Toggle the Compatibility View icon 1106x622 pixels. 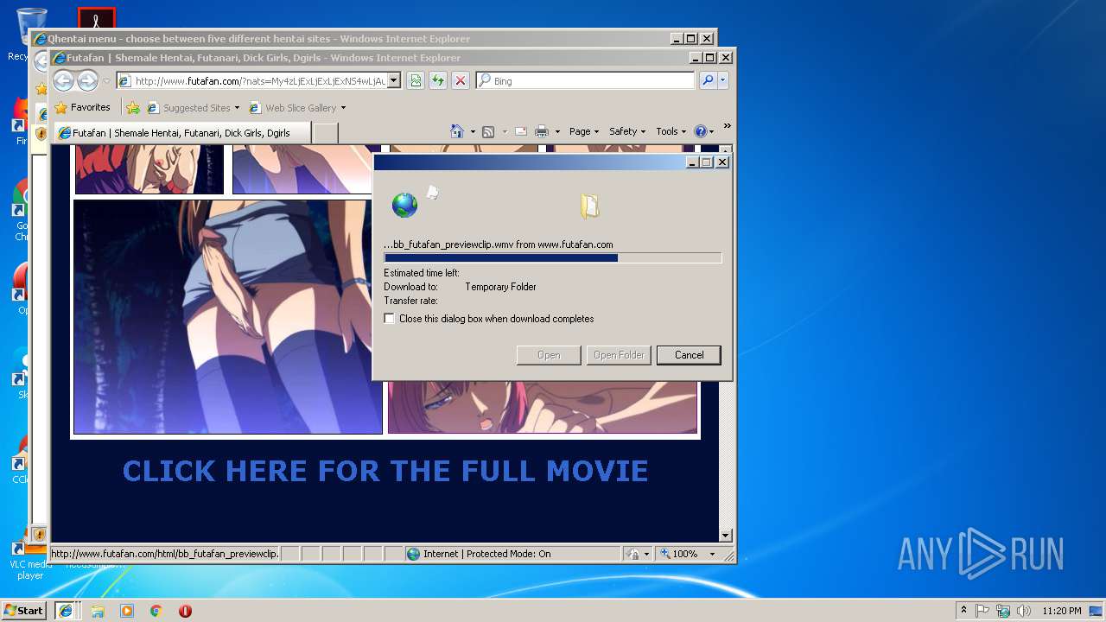[416, 80]
